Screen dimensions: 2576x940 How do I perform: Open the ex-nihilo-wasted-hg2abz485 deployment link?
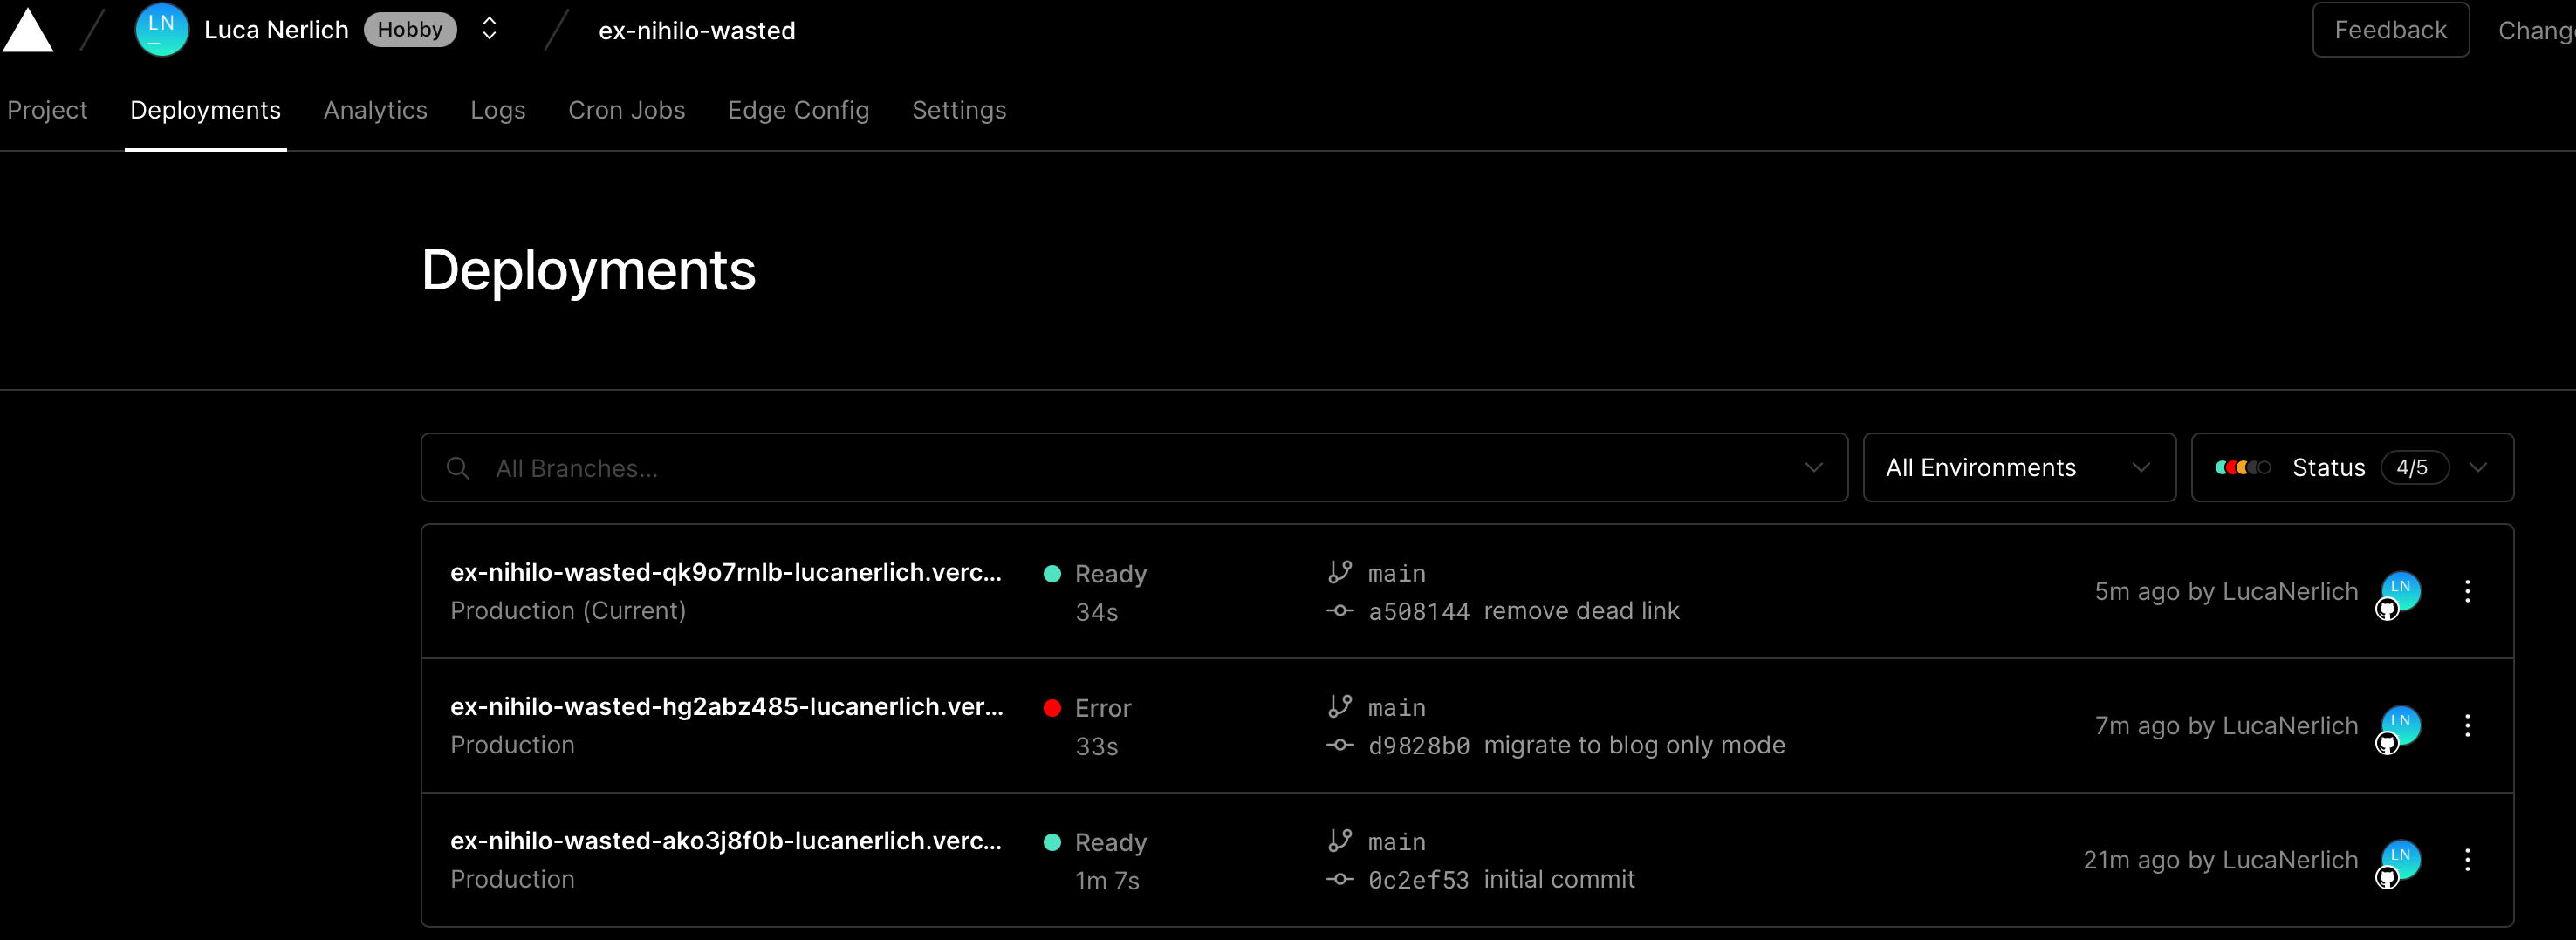coord(726,707)
